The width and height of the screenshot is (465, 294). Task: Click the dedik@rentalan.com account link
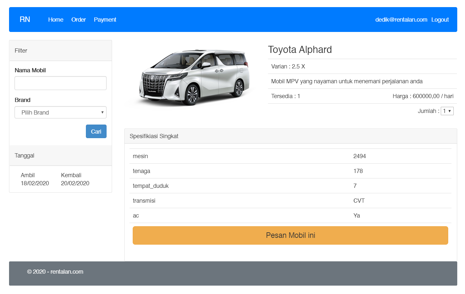pos(401,20)
